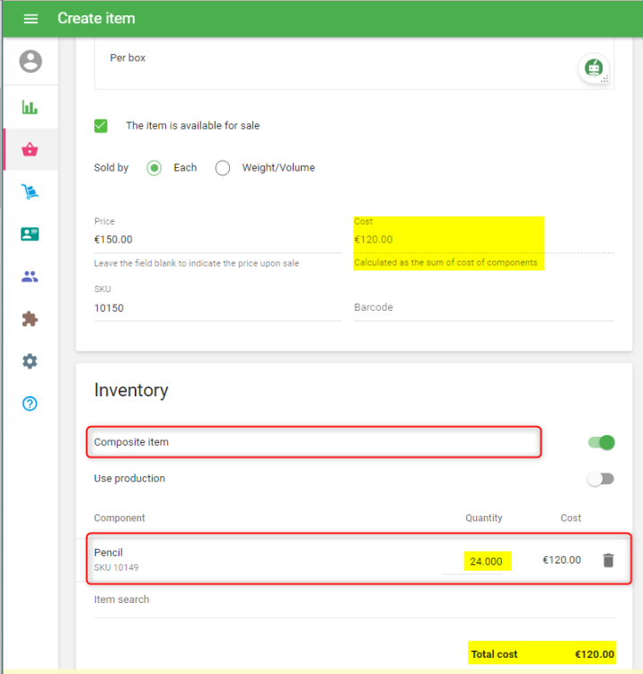Image resolution: width=643 pixels, height=674 pixels.
Task: Open the hamburger navigation menu
Action: (31, 19)
